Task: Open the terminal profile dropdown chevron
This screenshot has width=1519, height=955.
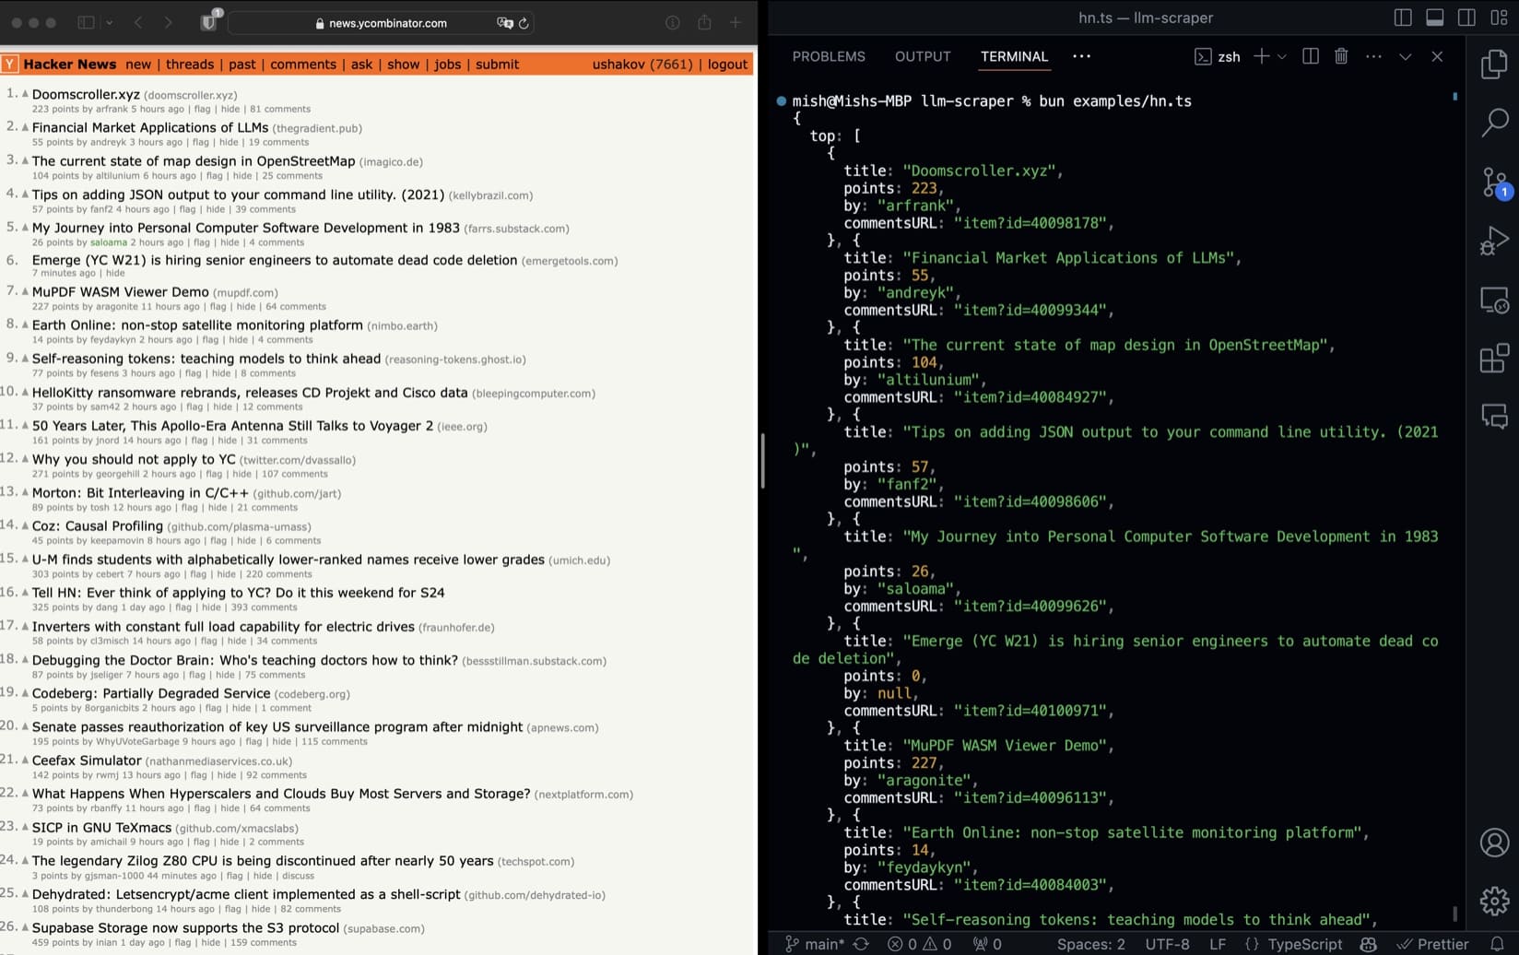Action: [x=1282, y=56]
